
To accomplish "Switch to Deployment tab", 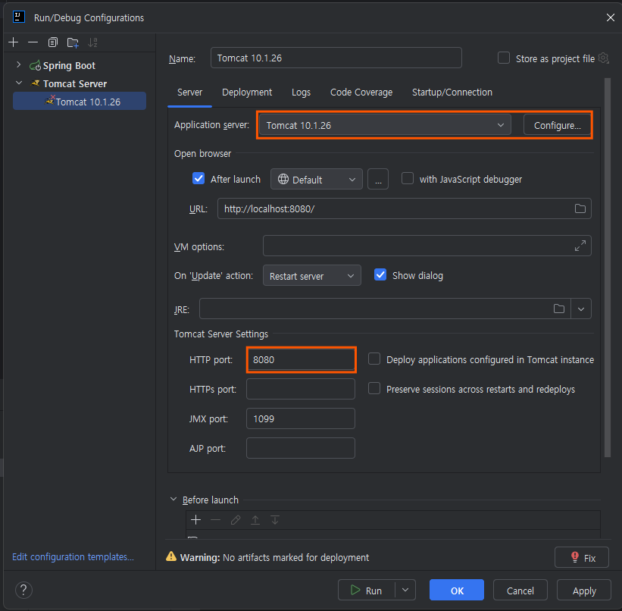I will (x=247, y=92).
